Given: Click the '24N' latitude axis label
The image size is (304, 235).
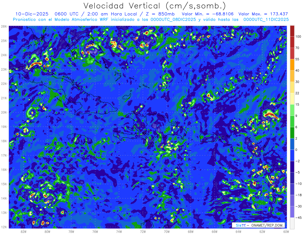Looking at the screenshot, I should pyautogui.click(x=4, y=55).
